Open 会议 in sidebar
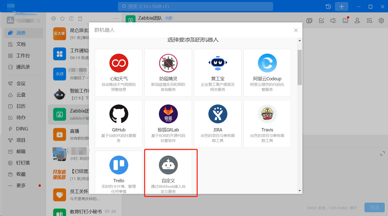Screen dimensions: 388x216 pos(23,83)
